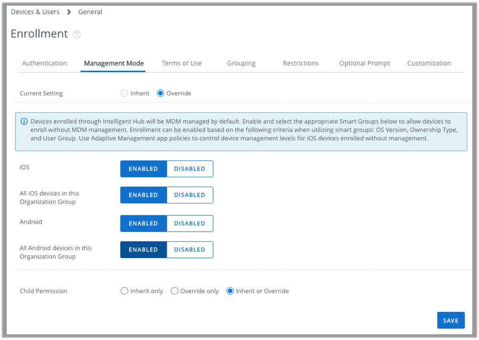Click the breadcrumb chevron arrow after Devices & Users
479x340 pixels.
click(69, 12)
